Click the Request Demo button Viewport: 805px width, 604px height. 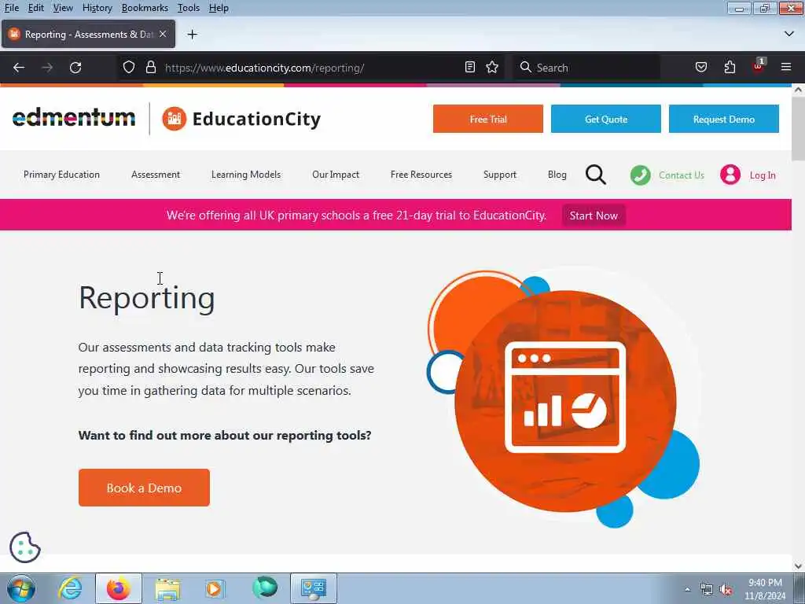point(724,119)
